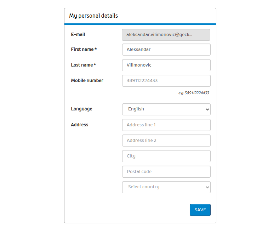Click the Select country chevron arrow

207,187
